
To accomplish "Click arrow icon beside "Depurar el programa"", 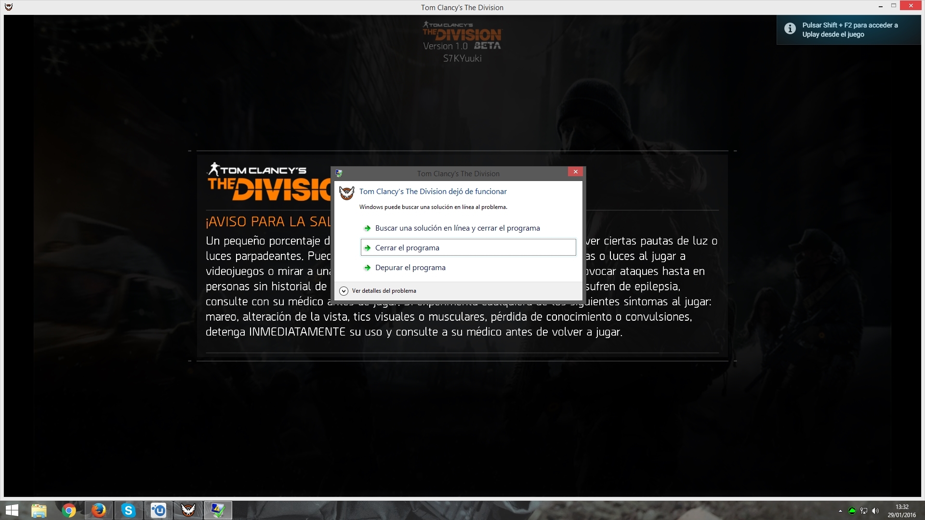I will pyautogui.click(x=367, y=268).
